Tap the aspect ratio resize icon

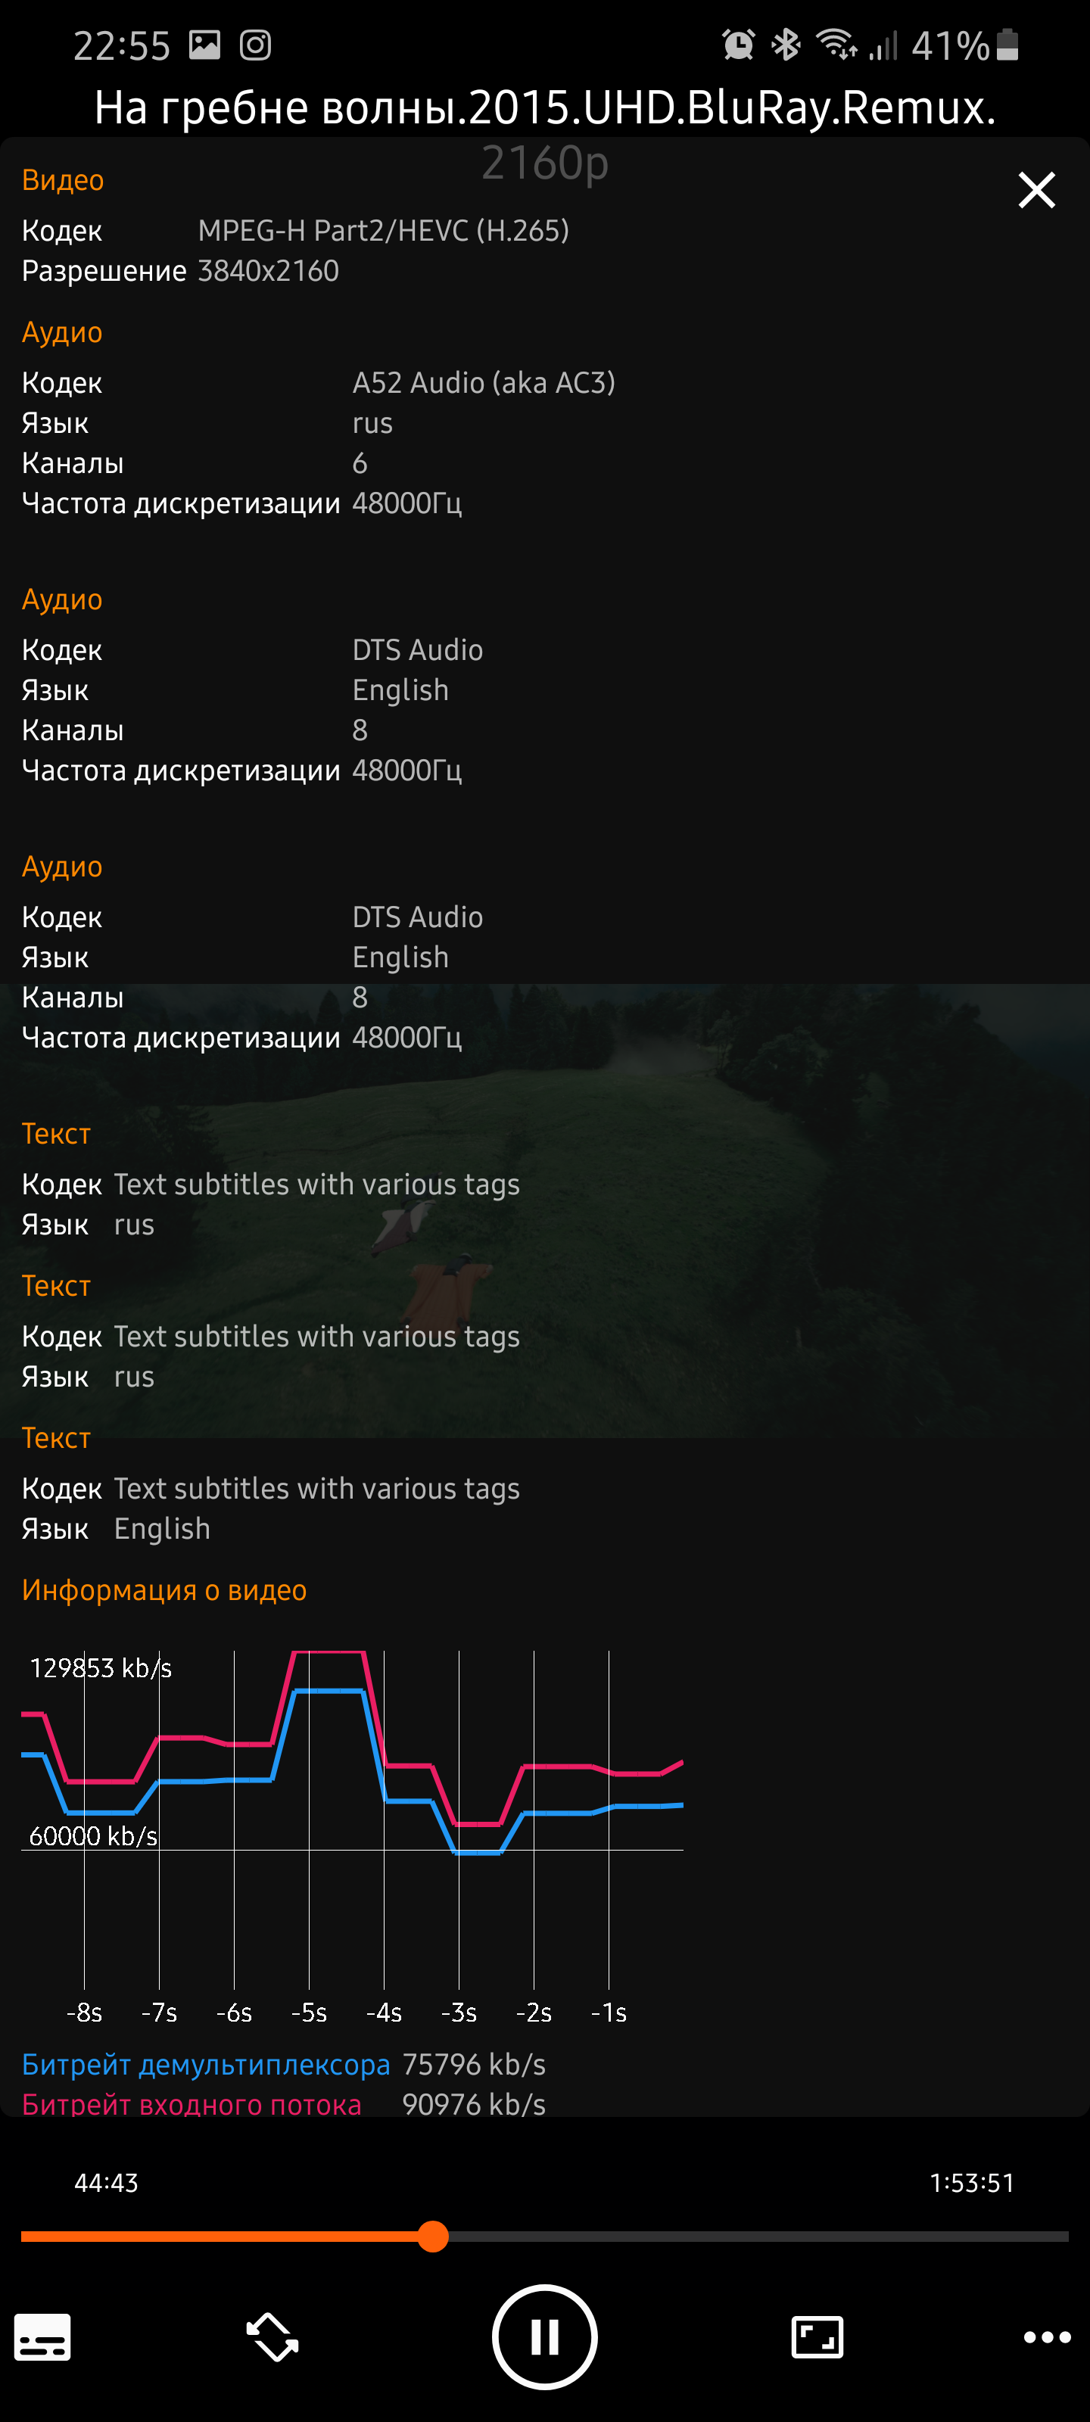click(816, 2336)
